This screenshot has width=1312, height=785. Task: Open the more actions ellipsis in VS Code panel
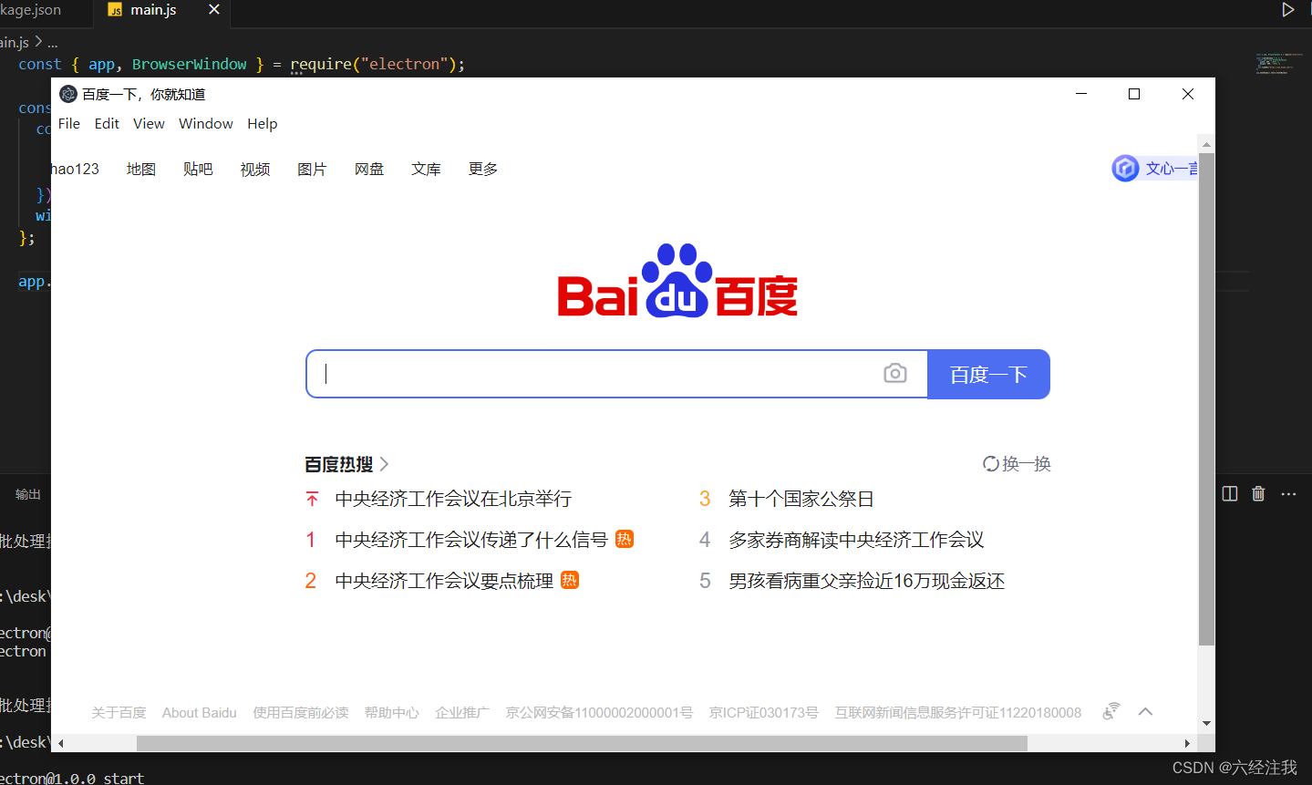1288,493
